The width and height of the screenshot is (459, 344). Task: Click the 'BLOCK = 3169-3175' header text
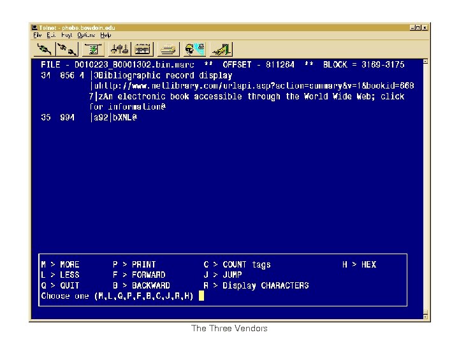click(364, 64)
